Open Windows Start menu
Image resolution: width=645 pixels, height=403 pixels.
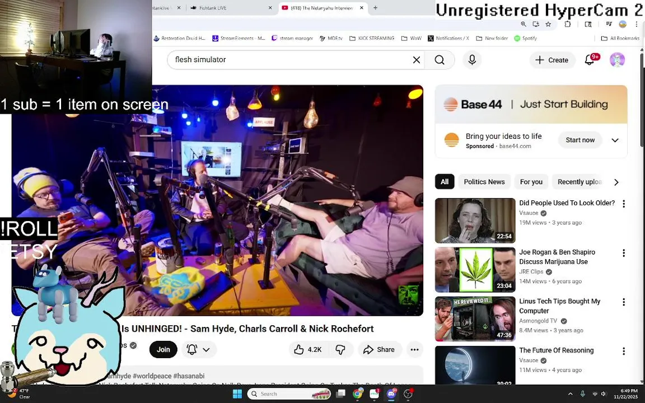coord(237,394)
